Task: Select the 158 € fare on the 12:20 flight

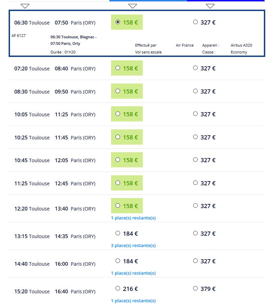Action: click(118, 206)
